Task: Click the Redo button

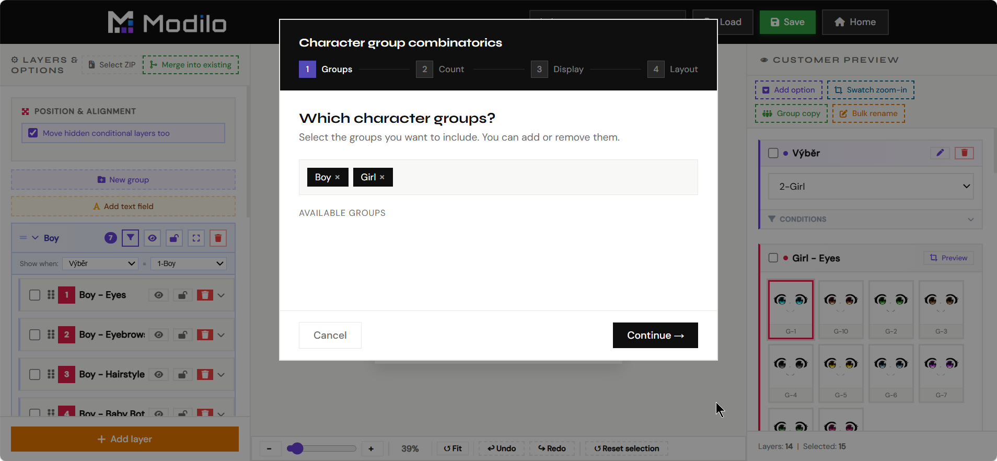Action: point(552,448)
